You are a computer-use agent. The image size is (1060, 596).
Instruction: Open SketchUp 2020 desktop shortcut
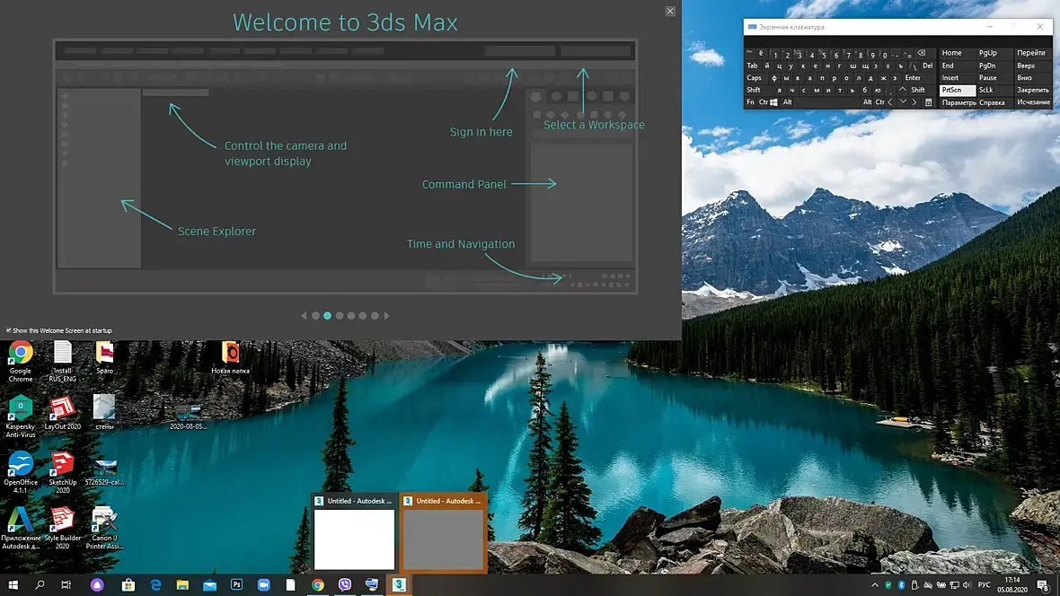click(62, 472)
